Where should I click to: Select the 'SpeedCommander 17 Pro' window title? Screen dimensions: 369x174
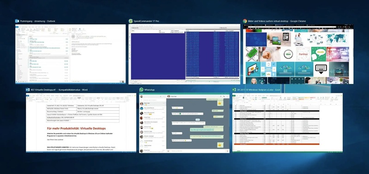[146, 21]
